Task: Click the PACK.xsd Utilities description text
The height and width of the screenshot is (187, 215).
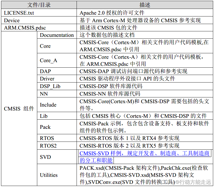Action: tap(144, 175)
